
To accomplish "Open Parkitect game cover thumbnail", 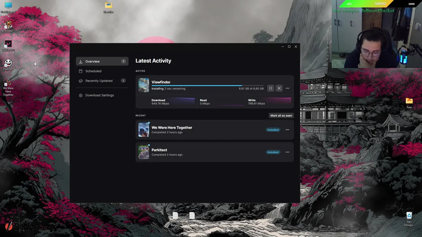I will click(144, 152).
